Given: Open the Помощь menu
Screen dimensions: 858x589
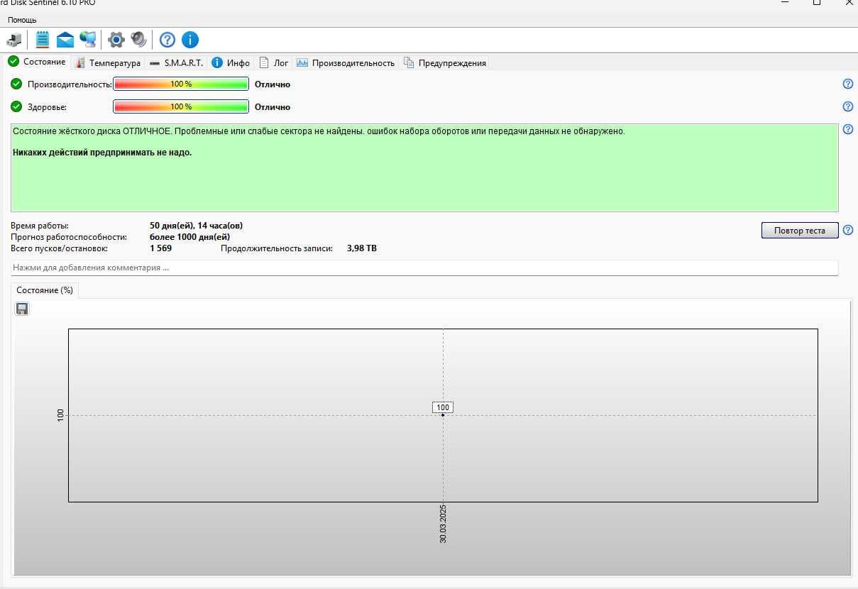Looking at the screenshot, I should pos(22,20).
